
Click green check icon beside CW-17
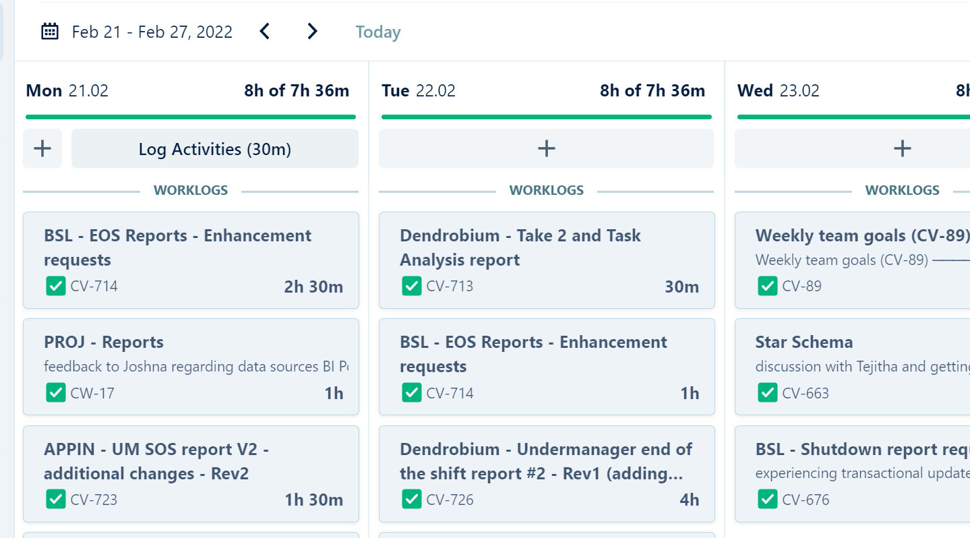(x=55, y=392)
